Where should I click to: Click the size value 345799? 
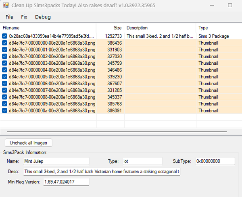(115, 63)
